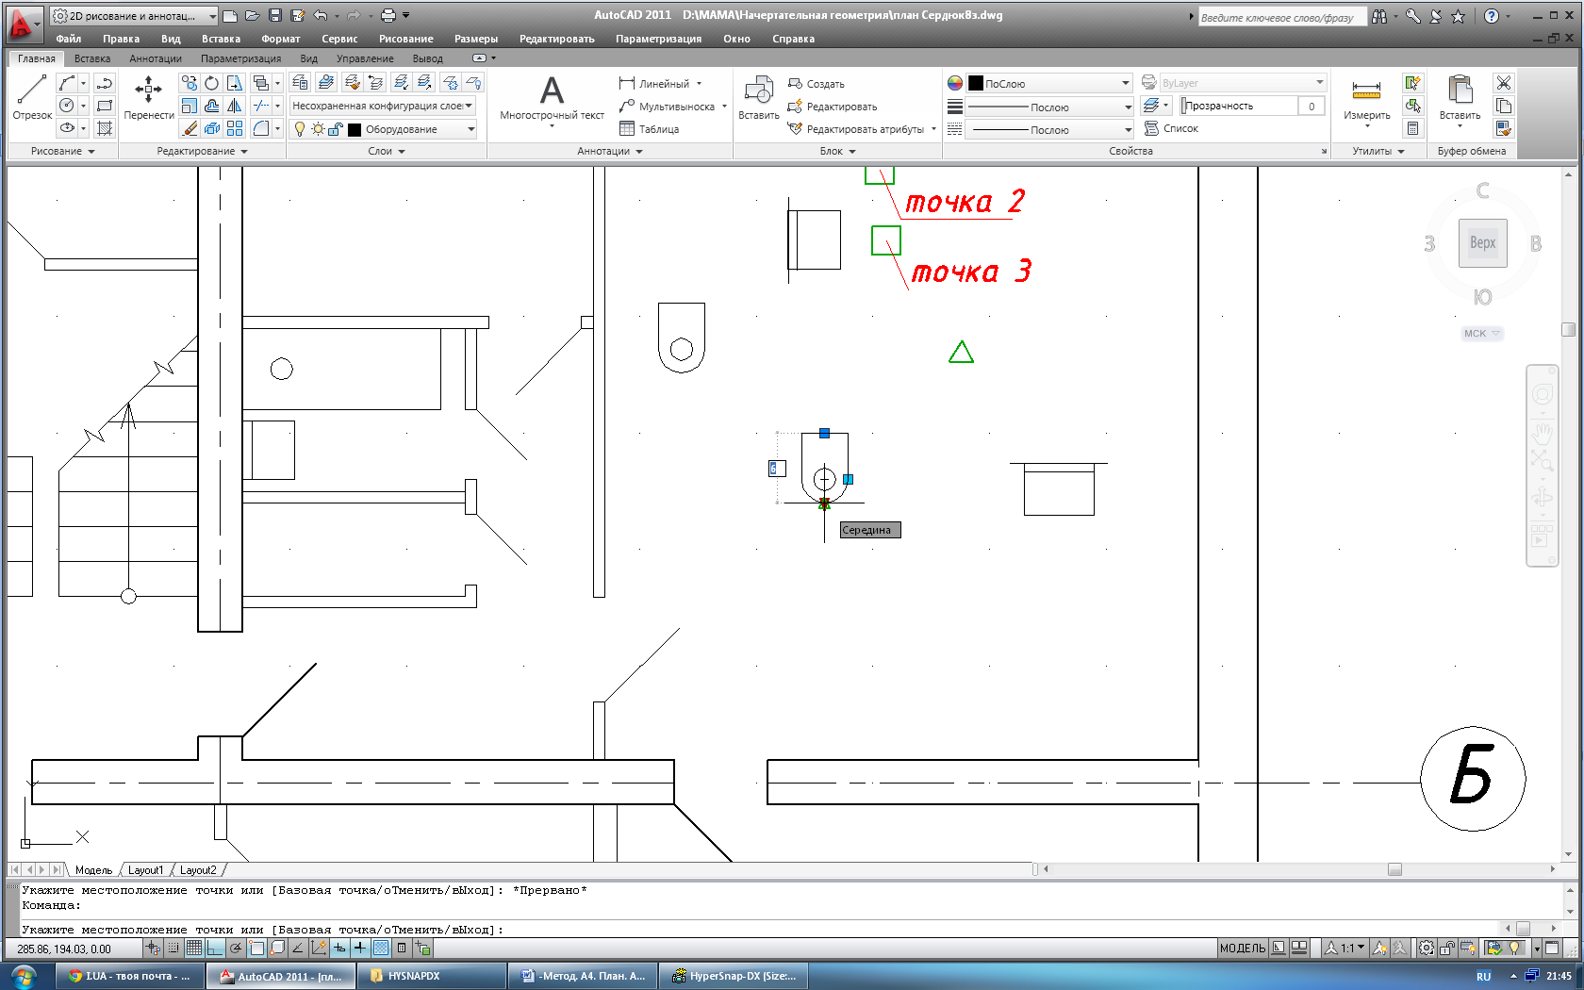Select the Rotate tool

click(x=212, y=83)
